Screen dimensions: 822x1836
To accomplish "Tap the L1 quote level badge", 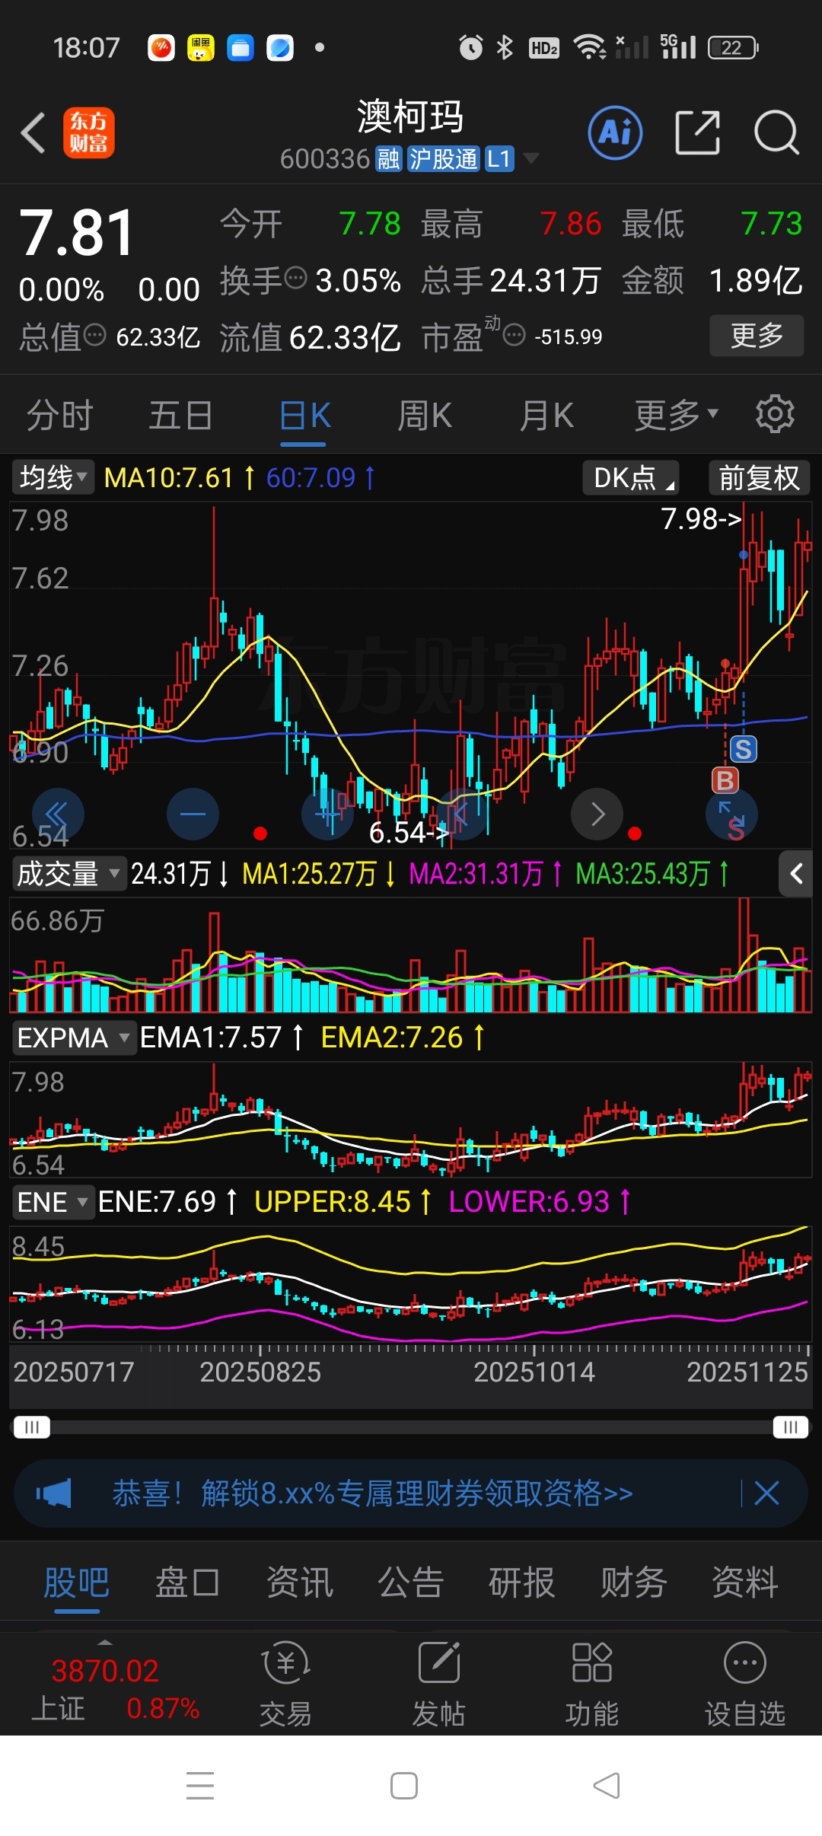I will pyautogui.click(x=499, y=159).
